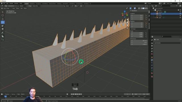182x102 pixels.
Task: Click the zoom viewport magnifier icon
Action: coord(127,20)
